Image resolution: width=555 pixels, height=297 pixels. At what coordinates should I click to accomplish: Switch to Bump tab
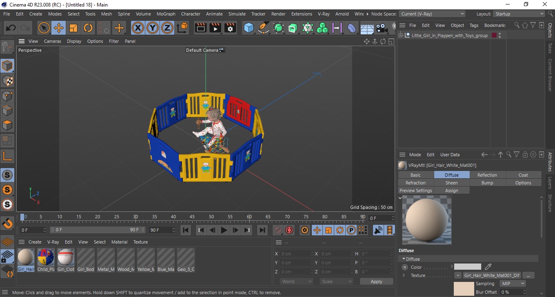pyautogui.click(x=487, y=183)
